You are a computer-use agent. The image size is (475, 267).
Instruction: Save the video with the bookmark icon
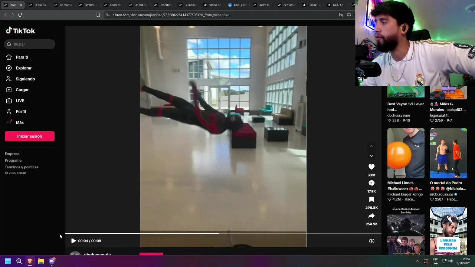(x=371, y=200)
